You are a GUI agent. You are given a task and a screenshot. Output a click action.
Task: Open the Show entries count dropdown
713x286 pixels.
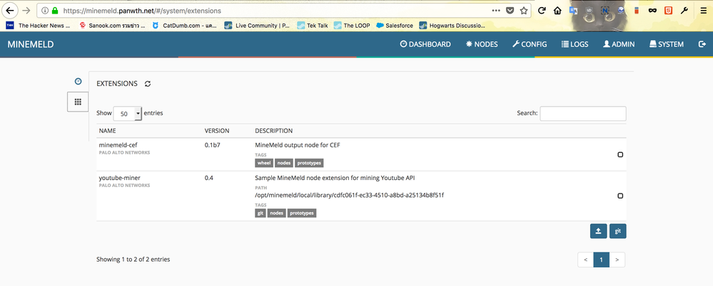(128, 114)
